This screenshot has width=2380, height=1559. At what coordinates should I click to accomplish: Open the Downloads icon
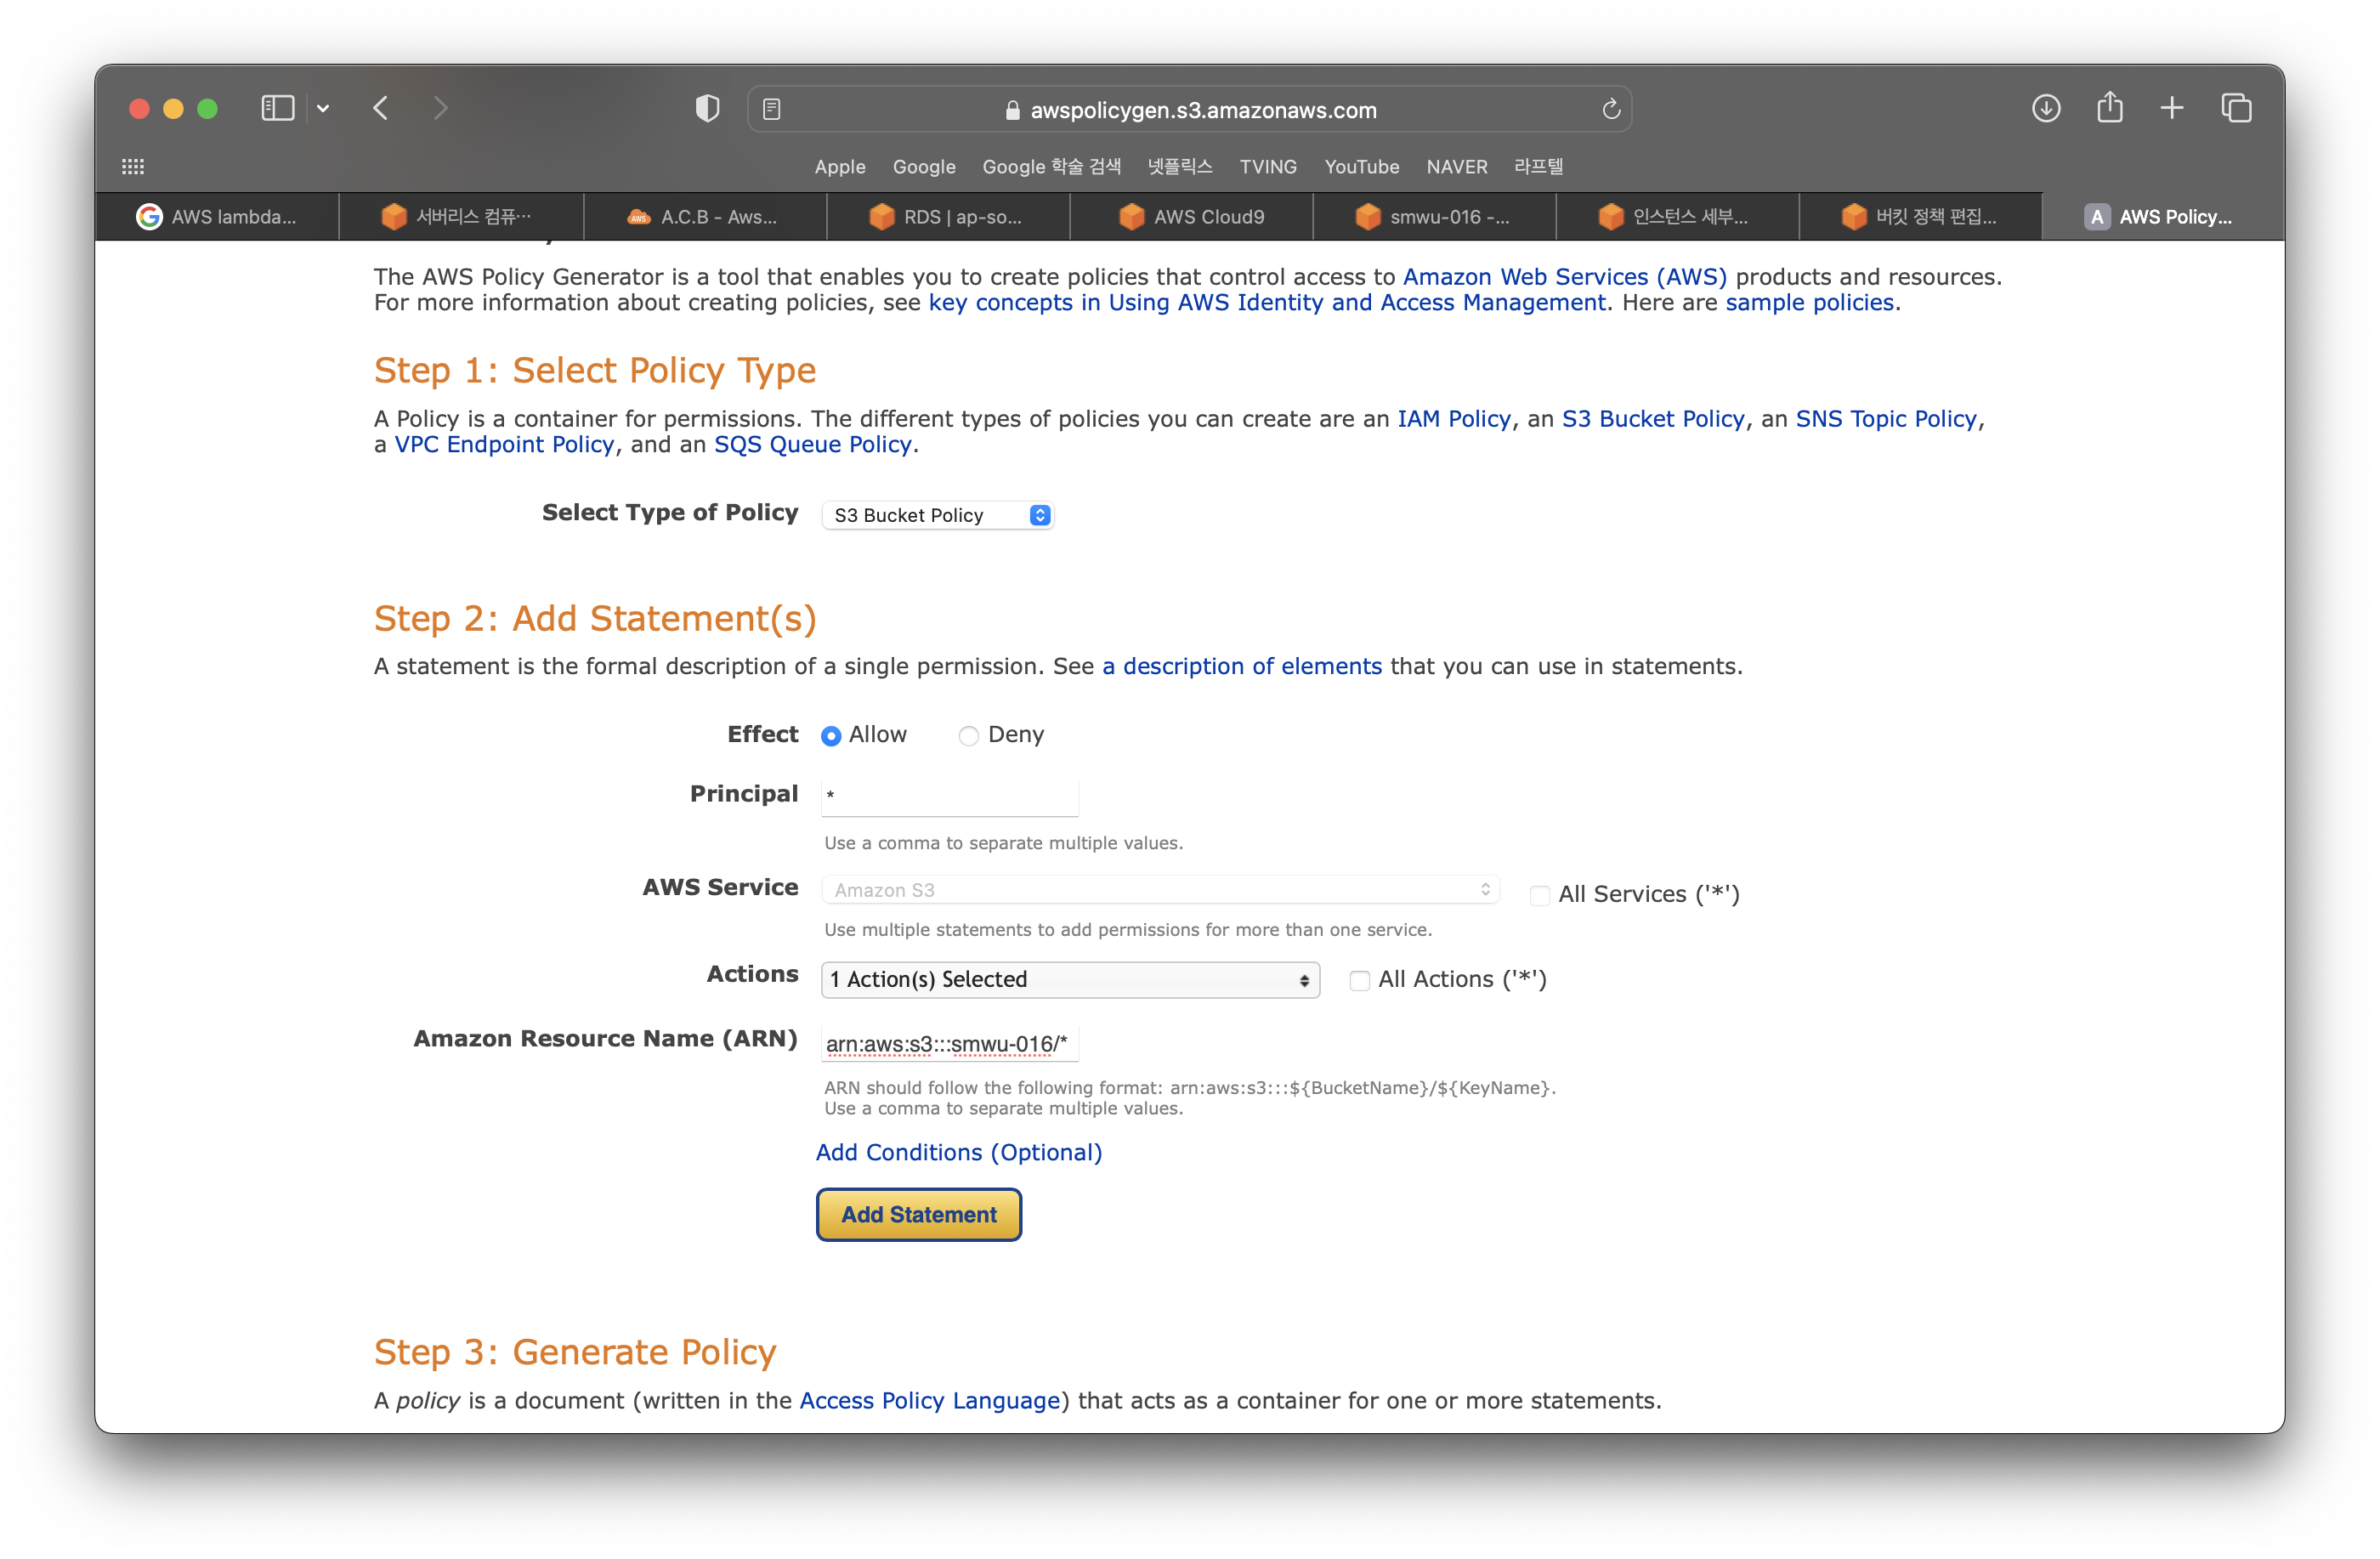pyautogui.click(x=2046, y=108)
